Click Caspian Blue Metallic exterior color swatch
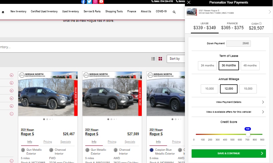This screenshot has height=163, width=273. click(152, 150)
